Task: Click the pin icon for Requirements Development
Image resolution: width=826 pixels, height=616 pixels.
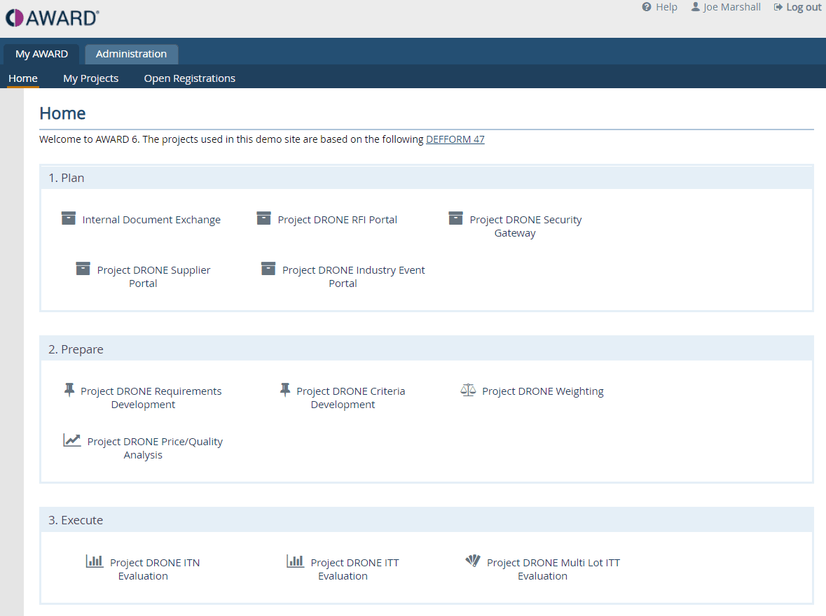Action: point(69,390)
